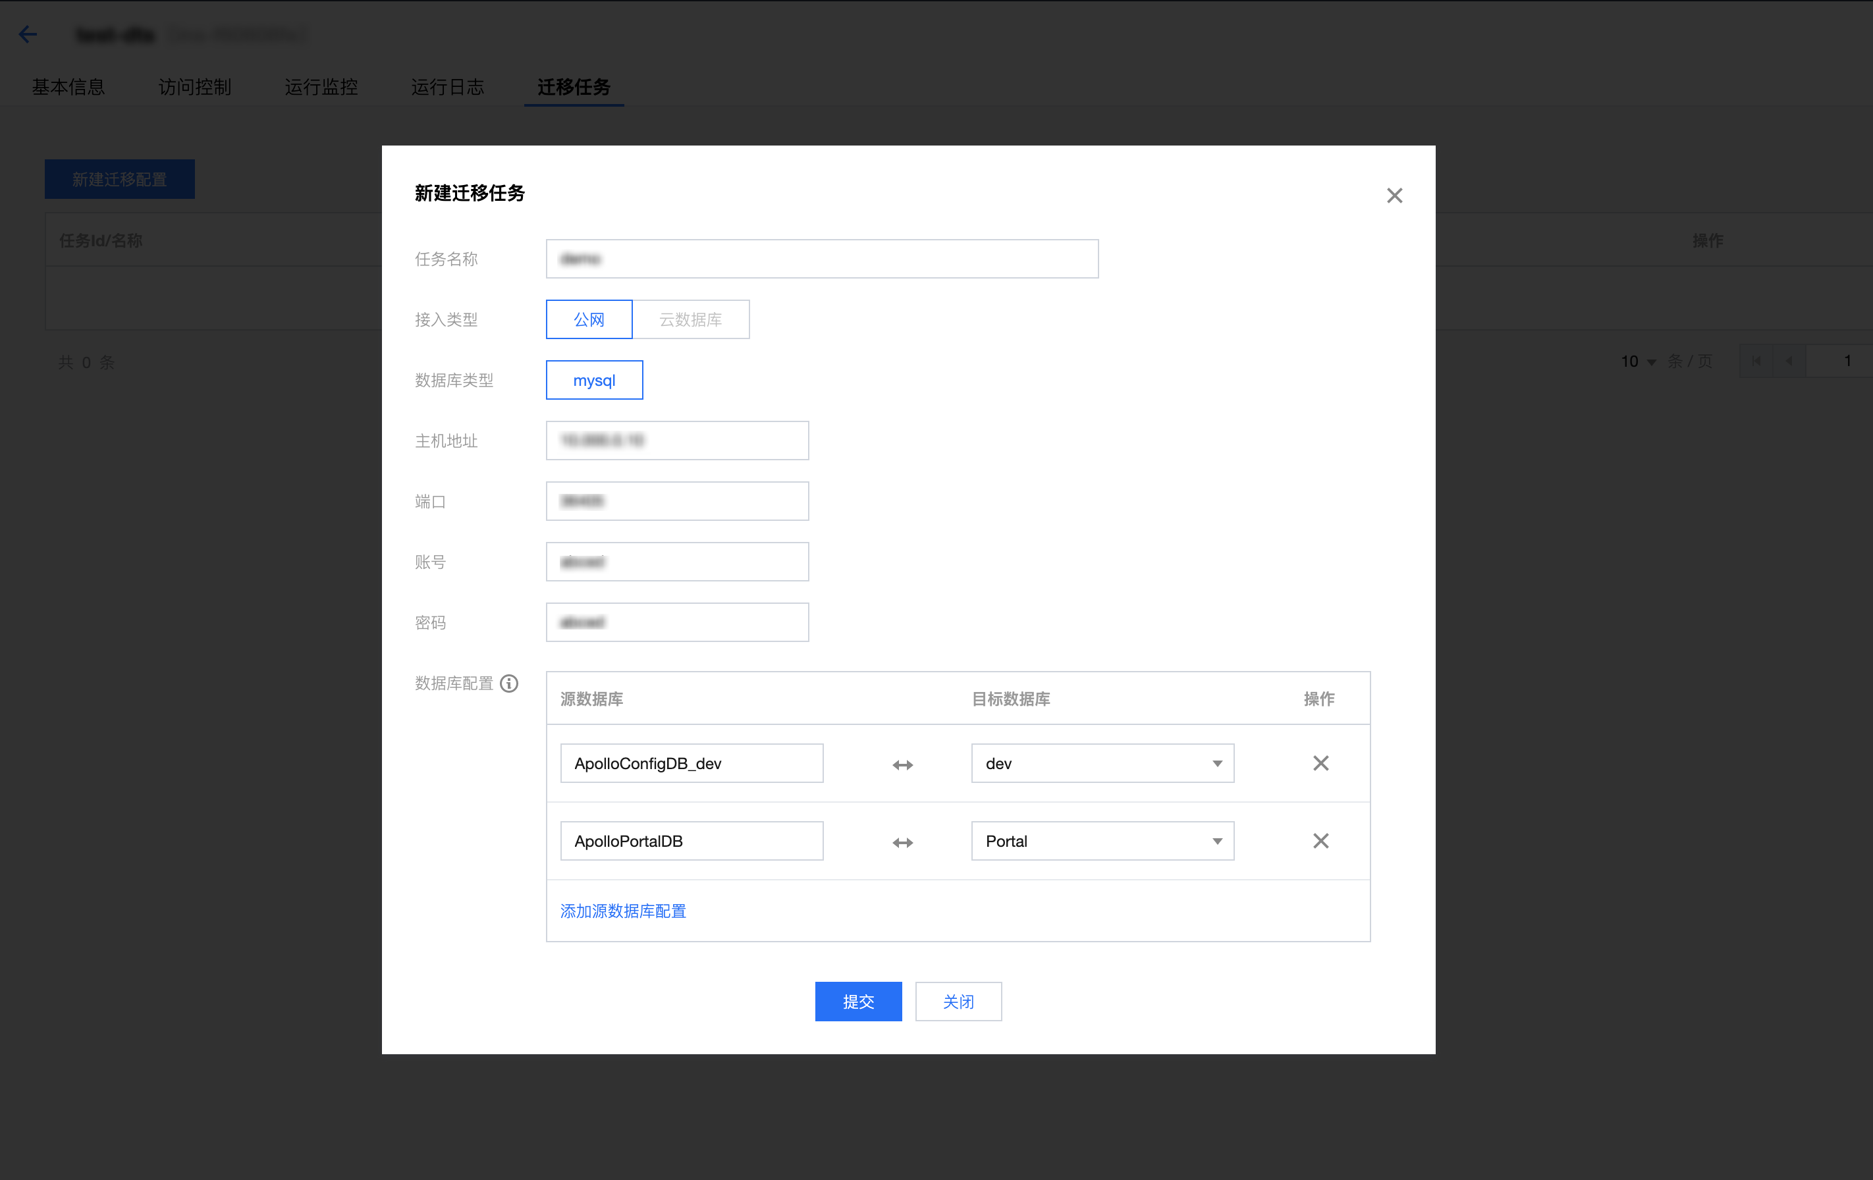Click the back arrow at top left
The width and height of the screenshot is (1873, 1180).
tap(28, 34)
